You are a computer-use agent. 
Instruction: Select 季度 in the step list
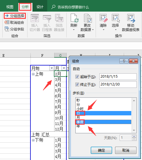103,122
